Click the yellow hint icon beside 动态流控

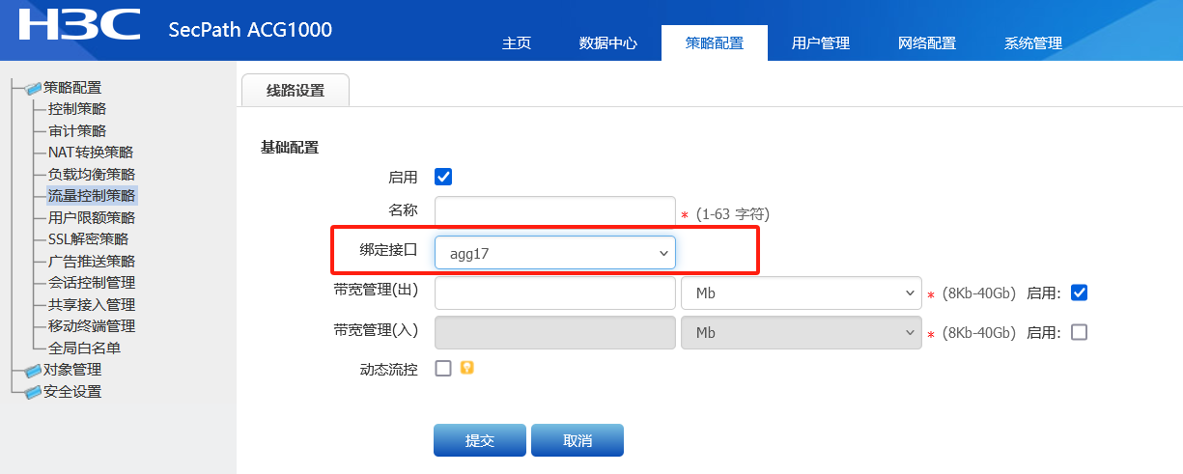466,368
